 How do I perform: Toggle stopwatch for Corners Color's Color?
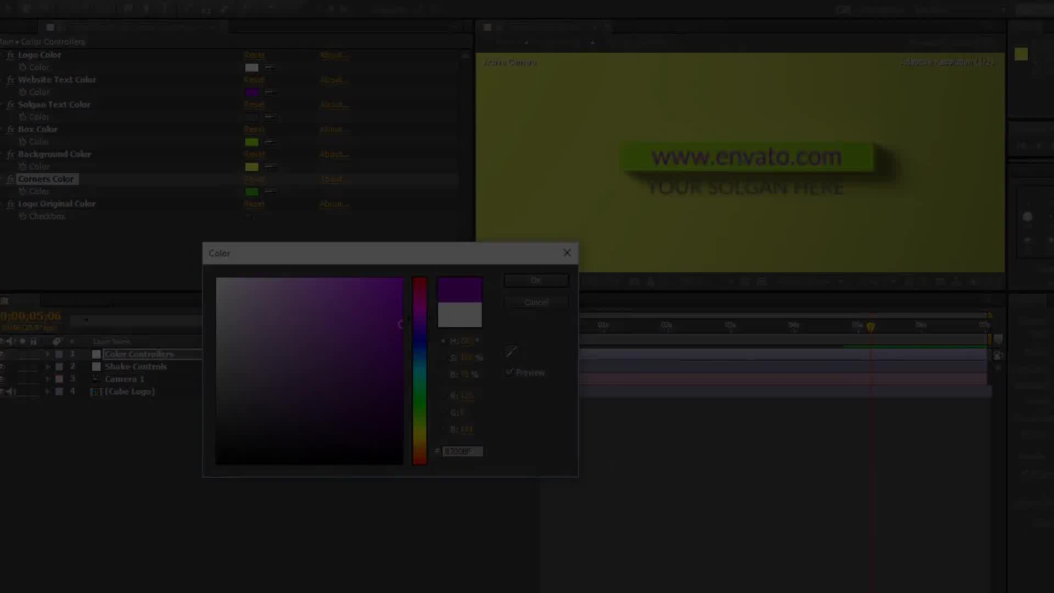tap(23, 191)
